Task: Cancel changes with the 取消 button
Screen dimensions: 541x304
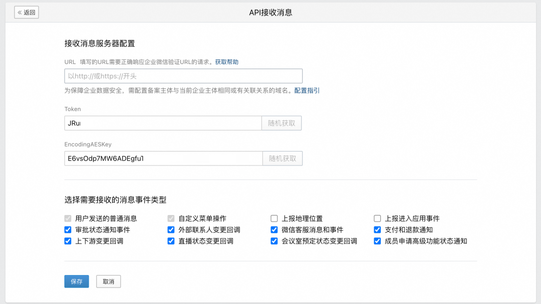Action: coord(108,281)
